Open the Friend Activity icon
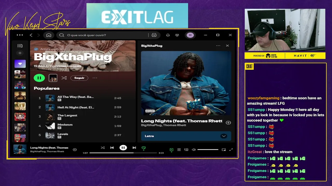This screenshot has width=332, height=186. 177,35
